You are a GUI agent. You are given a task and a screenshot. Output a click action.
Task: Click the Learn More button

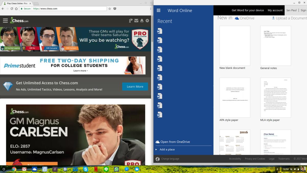[x=135, y=86]
